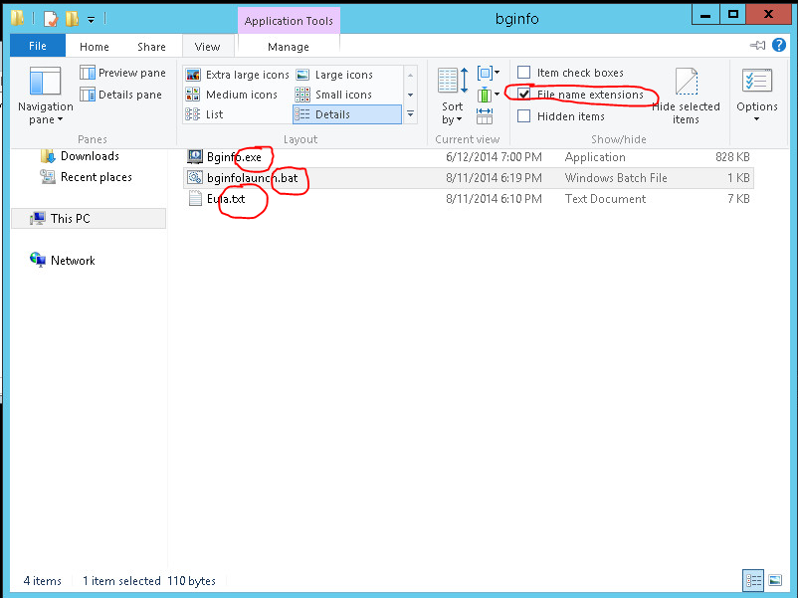Click the New folder quick access icon
The height and width of the screenshot is (598, 798).
[x=72, y=19]
